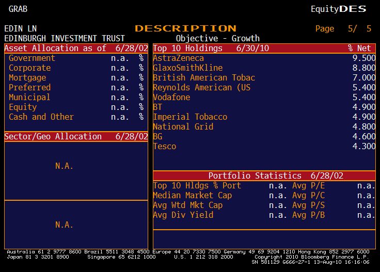Click the Avg P/E statistic label
The image size is (380, 272).
click(308, 186)
